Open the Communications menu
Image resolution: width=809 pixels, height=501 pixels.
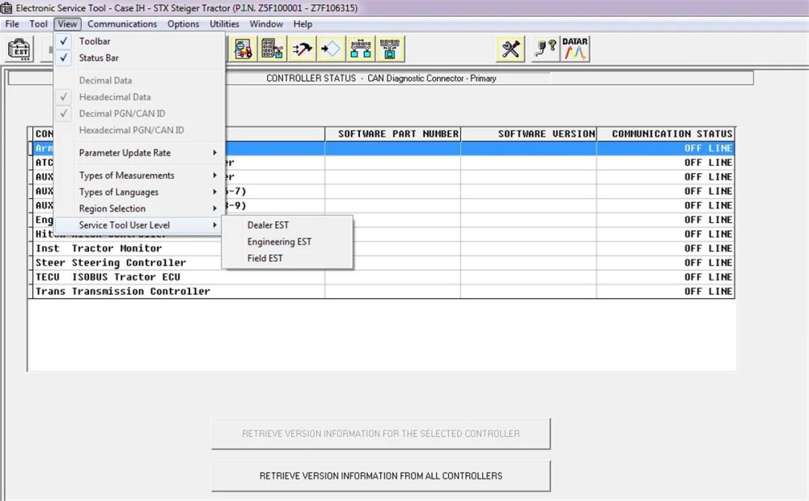click(x=122, y=24)
